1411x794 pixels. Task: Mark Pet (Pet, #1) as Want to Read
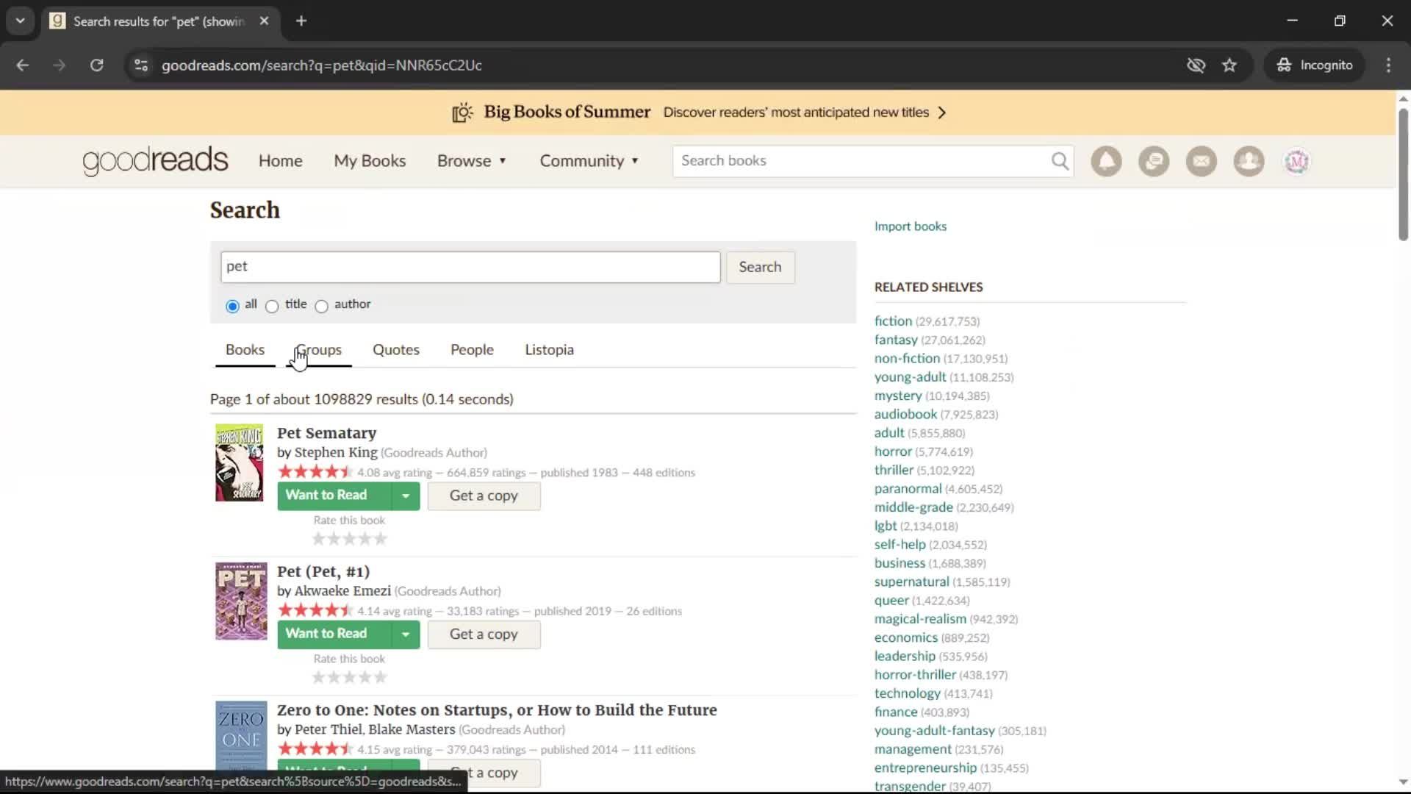(334, 634)
